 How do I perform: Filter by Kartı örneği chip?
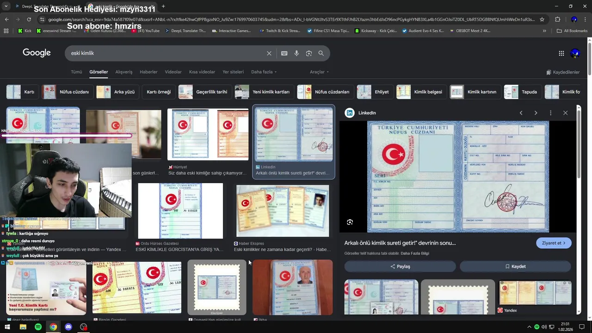pos(159,92)
